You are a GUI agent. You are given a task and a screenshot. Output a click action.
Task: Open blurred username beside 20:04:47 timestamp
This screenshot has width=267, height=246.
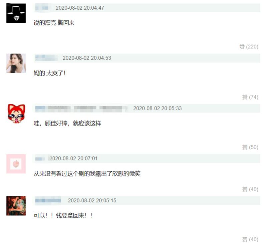click(42, 8)
